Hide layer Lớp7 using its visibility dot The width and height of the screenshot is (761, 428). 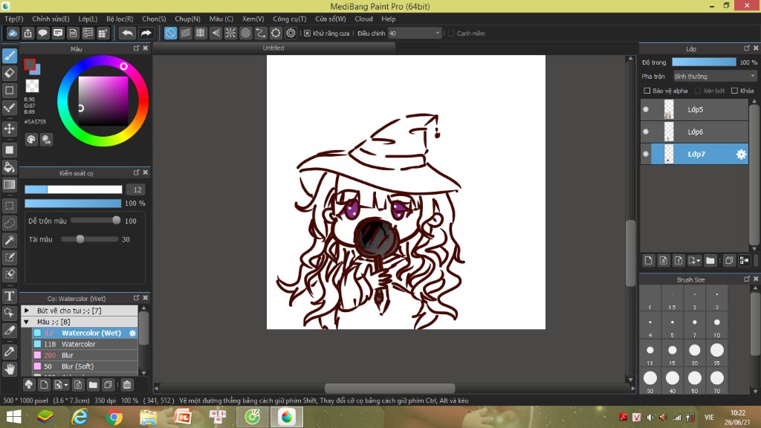coord(646,154)
